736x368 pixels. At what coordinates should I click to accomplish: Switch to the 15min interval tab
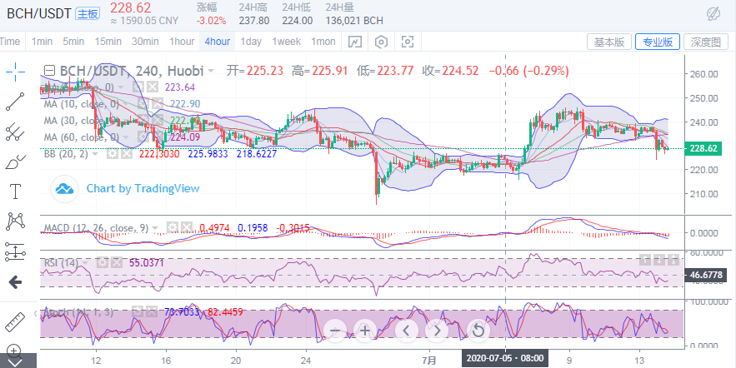107,42
